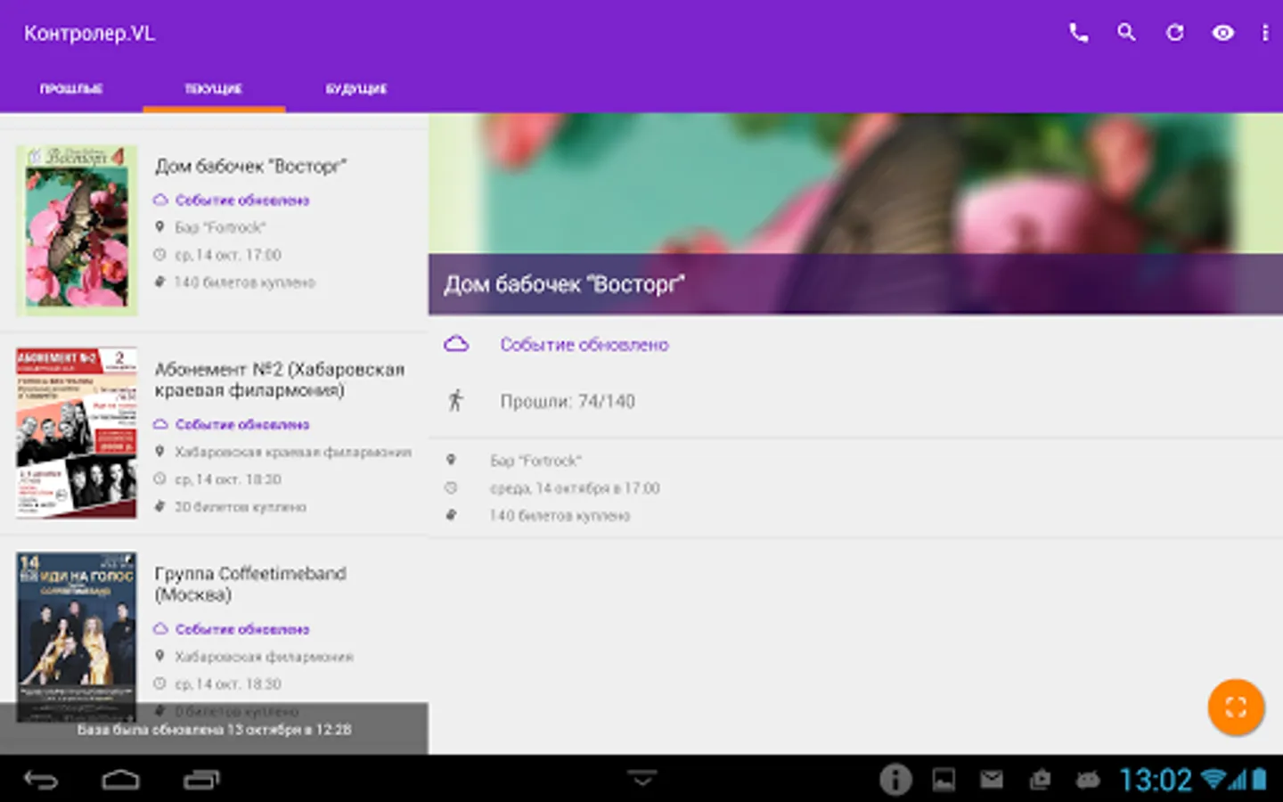Click the Прошли: 74/140 attendance text

tap(568, 402)
